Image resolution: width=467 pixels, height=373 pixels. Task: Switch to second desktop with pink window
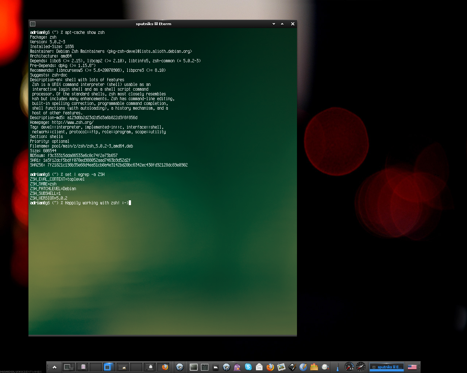click(83, 367)
